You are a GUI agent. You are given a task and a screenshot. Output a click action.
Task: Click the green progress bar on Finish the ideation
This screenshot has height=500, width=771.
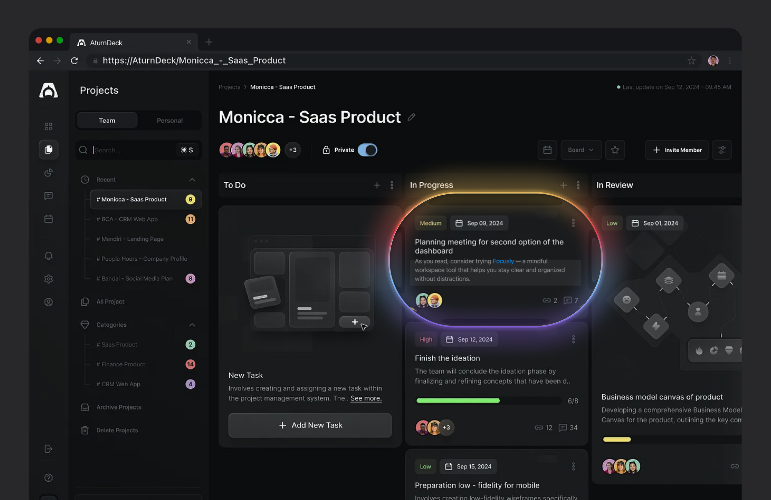pyautogui.click(x=458, y=401)
